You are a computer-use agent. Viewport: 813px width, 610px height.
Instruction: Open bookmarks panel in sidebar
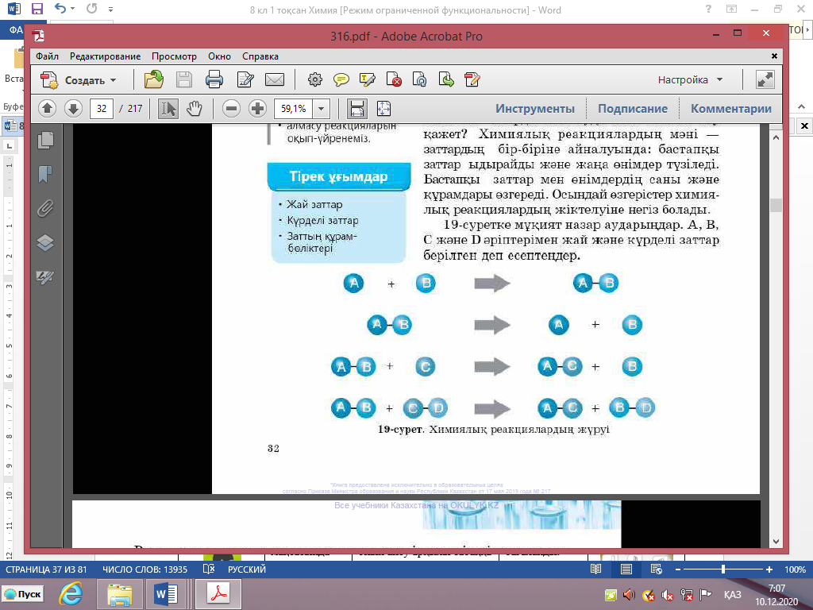pos(45,174)
